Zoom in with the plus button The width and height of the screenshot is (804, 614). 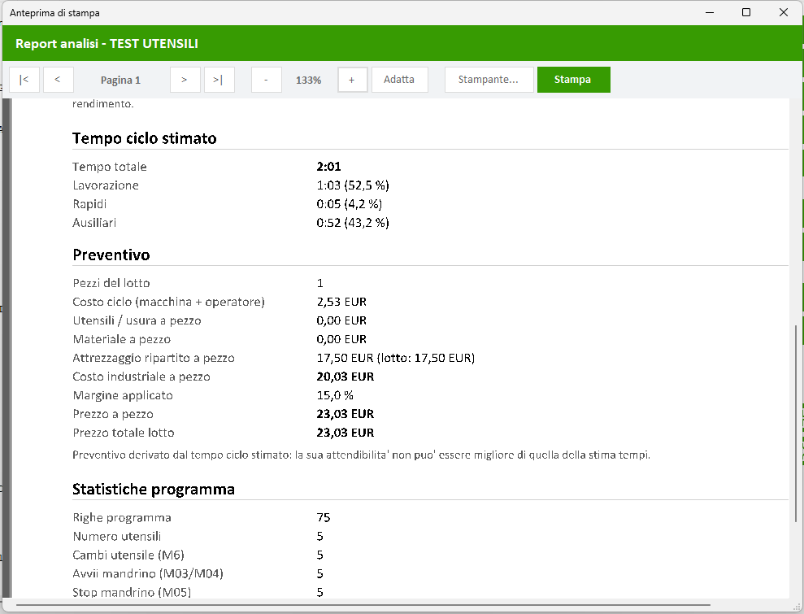point(352,80)
